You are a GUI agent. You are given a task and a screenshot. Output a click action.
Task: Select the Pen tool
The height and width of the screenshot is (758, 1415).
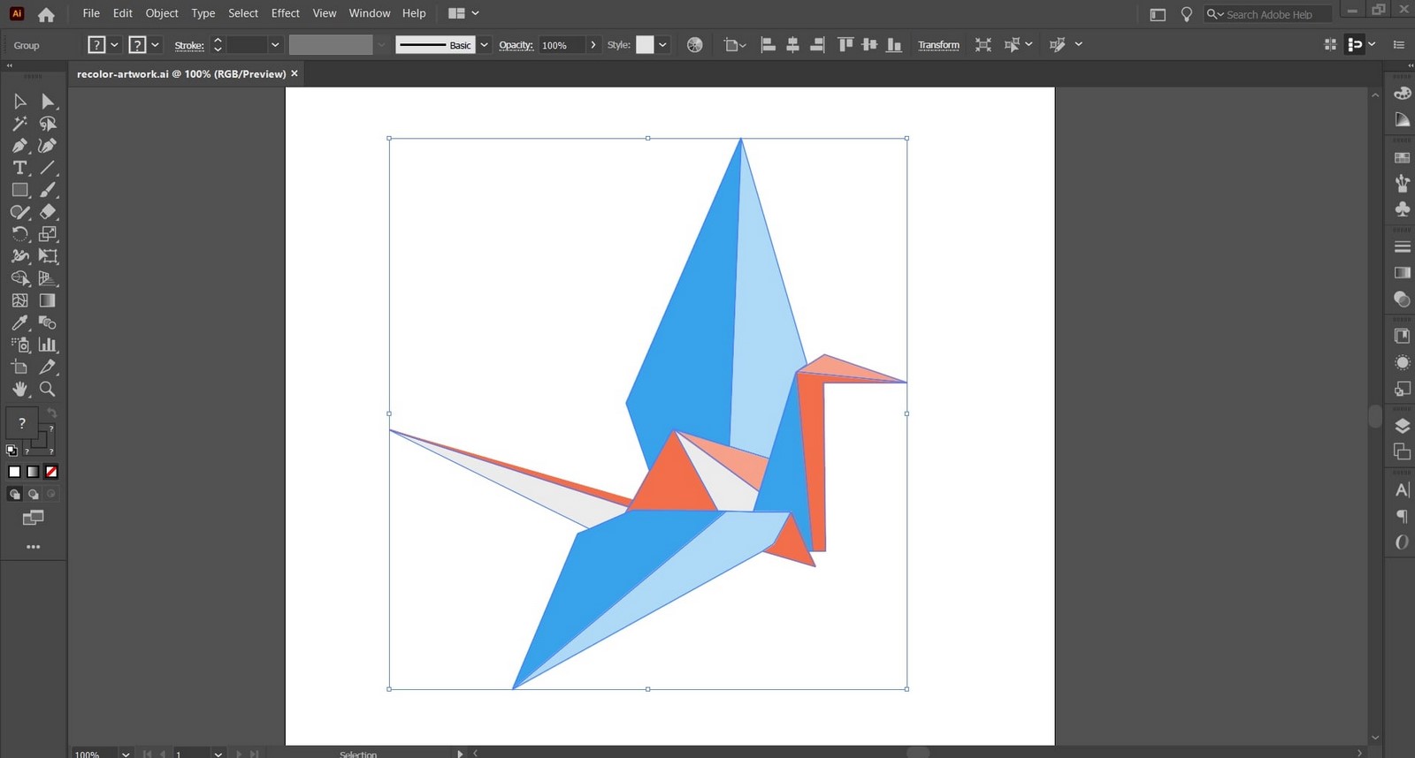(19, 146)
